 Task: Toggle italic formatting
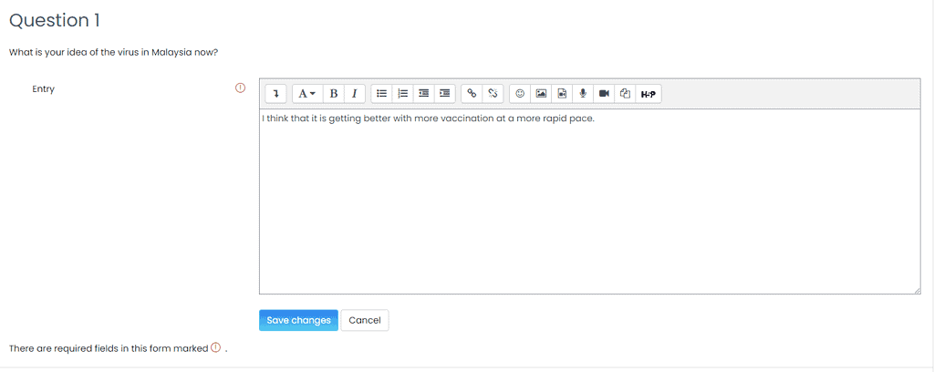pos(355,93)
